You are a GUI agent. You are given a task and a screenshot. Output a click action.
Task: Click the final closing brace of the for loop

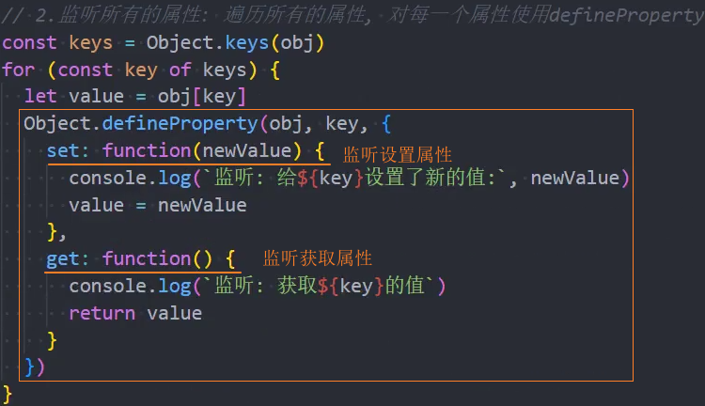[x=8, y=395]
